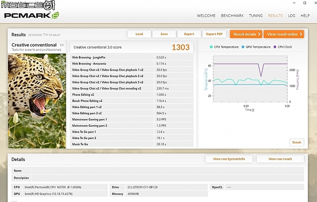
Task: Switch to the BENCHMARK tab
Action: tap(232, 15)
